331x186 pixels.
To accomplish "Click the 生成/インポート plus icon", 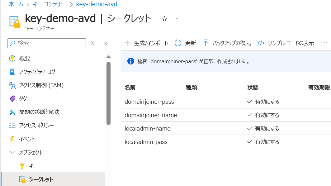I will 127,43.
